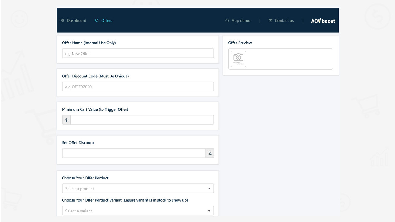395x222 pixels.
Task: Click the Offer Discount Code input
Action: (x=138, y=86)
